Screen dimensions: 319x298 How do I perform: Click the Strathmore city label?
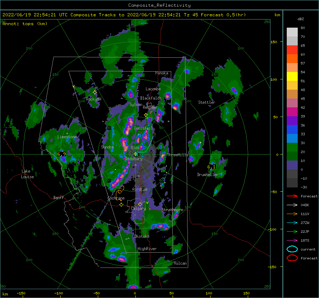[x=172, y=210]
